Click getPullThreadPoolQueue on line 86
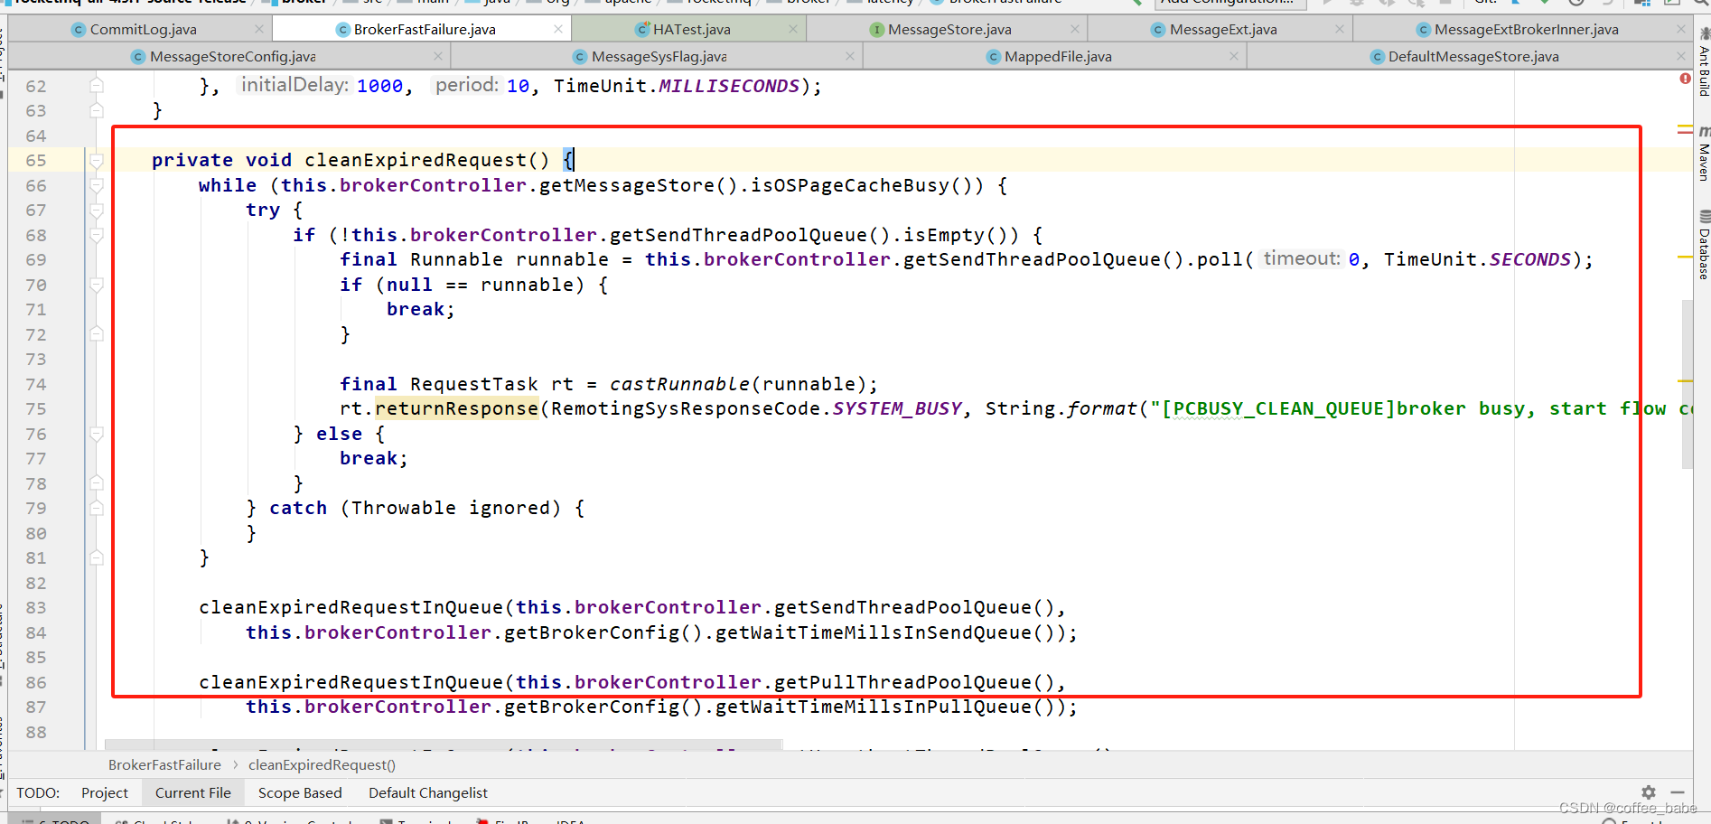 [903, 682]
